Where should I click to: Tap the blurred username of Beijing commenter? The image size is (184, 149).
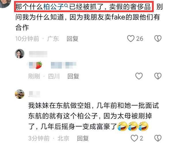point(34,94)
